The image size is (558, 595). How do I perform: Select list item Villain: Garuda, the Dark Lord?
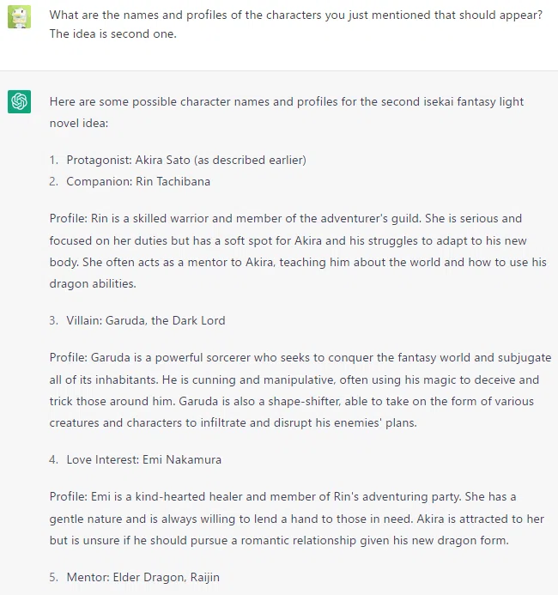tap(146, 320)
